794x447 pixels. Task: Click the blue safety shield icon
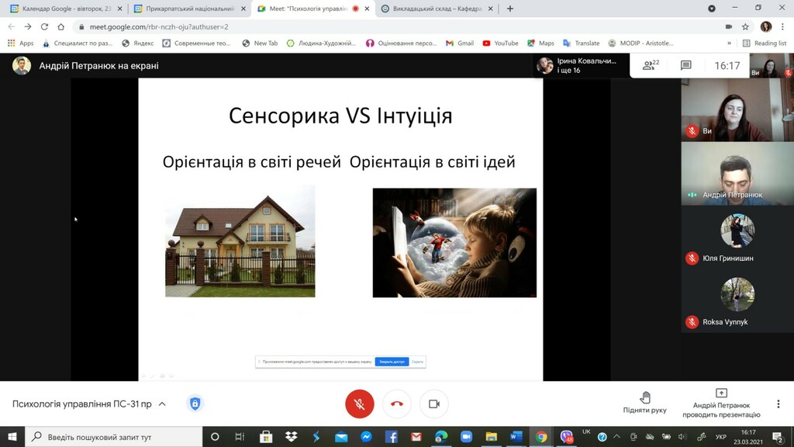click(195, 404)
